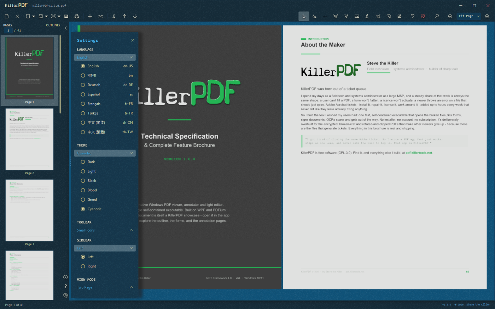Screen dimensions: 495x309
Task: Click the plus add-page icon
Action: pos(90,16)
